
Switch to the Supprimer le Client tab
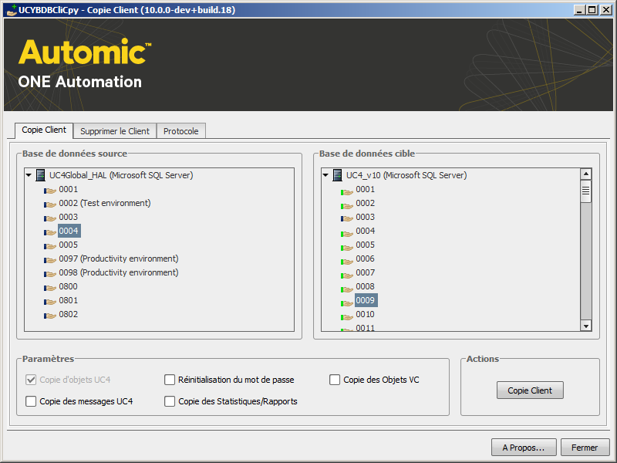(115, 131)
